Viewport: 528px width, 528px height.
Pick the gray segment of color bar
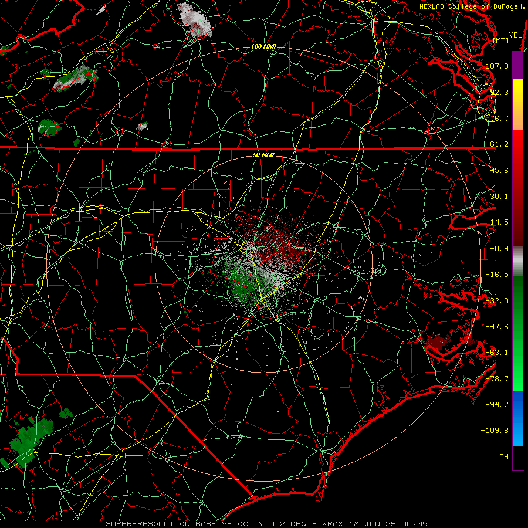click(x=518, y=261)
